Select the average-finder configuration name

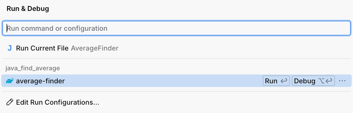(40, 81)
